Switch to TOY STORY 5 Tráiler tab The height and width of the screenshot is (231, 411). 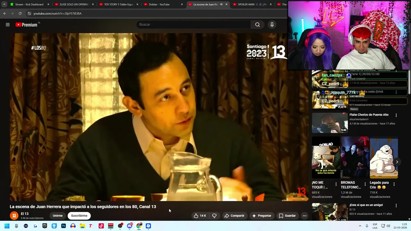point(118,4)
